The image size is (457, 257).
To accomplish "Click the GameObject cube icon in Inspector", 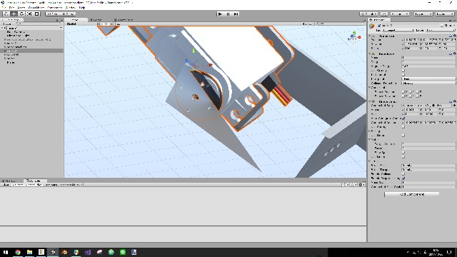I will pos(372,26).
